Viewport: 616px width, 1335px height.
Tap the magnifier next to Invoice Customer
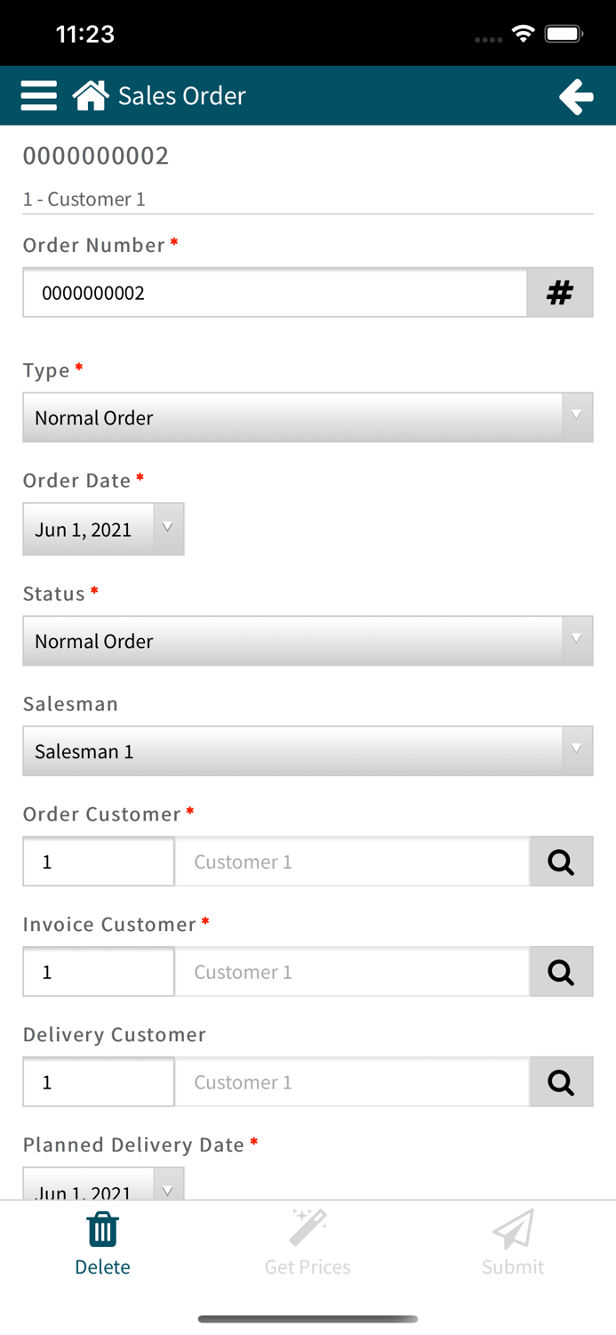click(561, 972)
